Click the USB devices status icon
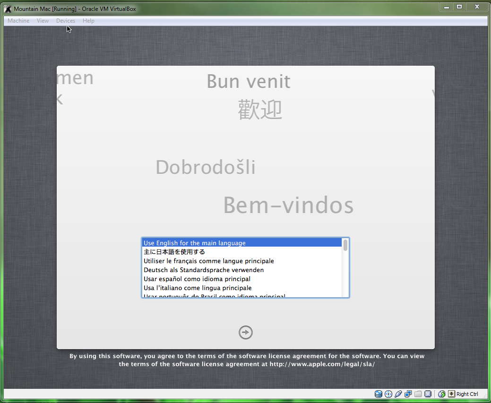 (398, 394)
